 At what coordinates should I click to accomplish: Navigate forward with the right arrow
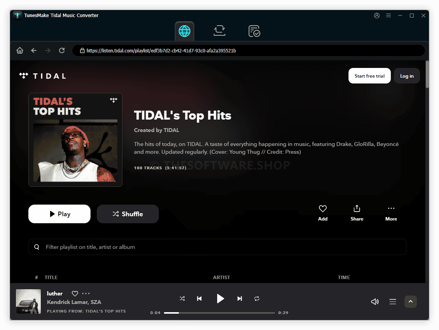[x=48, y=50]
